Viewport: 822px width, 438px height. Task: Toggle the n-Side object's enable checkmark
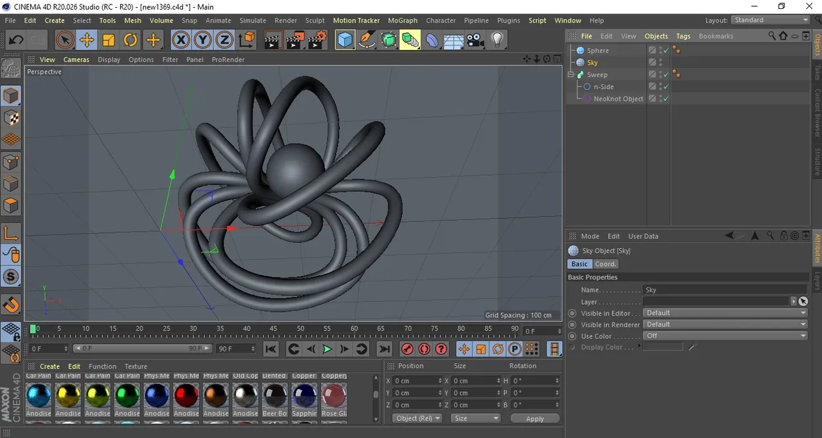(666, 87)
